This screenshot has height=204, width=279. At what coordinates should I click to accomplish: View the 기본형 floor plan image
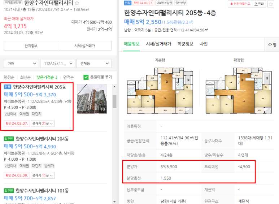click(160, 90)
